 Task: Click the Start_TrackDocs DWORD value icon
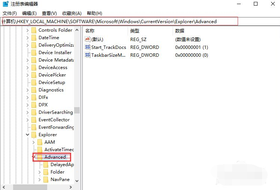point(88,47)
